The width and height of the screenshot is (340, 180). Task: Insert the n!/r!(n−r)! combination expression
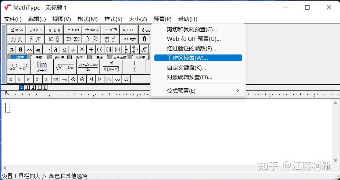tap(111, 67)
